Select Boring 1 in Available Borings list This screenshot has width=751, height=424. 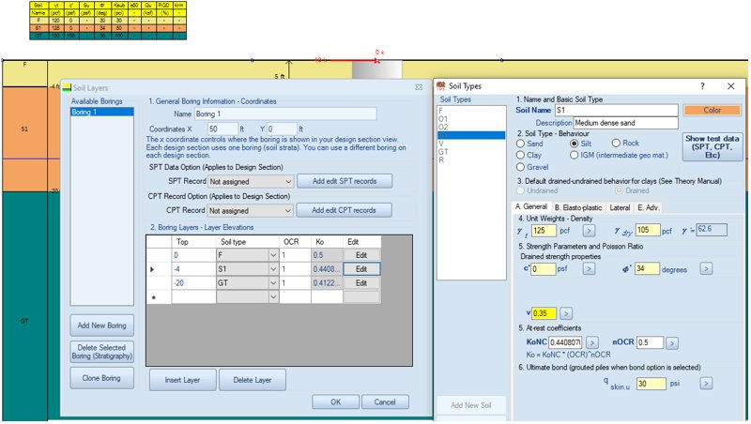coord(101,112)
